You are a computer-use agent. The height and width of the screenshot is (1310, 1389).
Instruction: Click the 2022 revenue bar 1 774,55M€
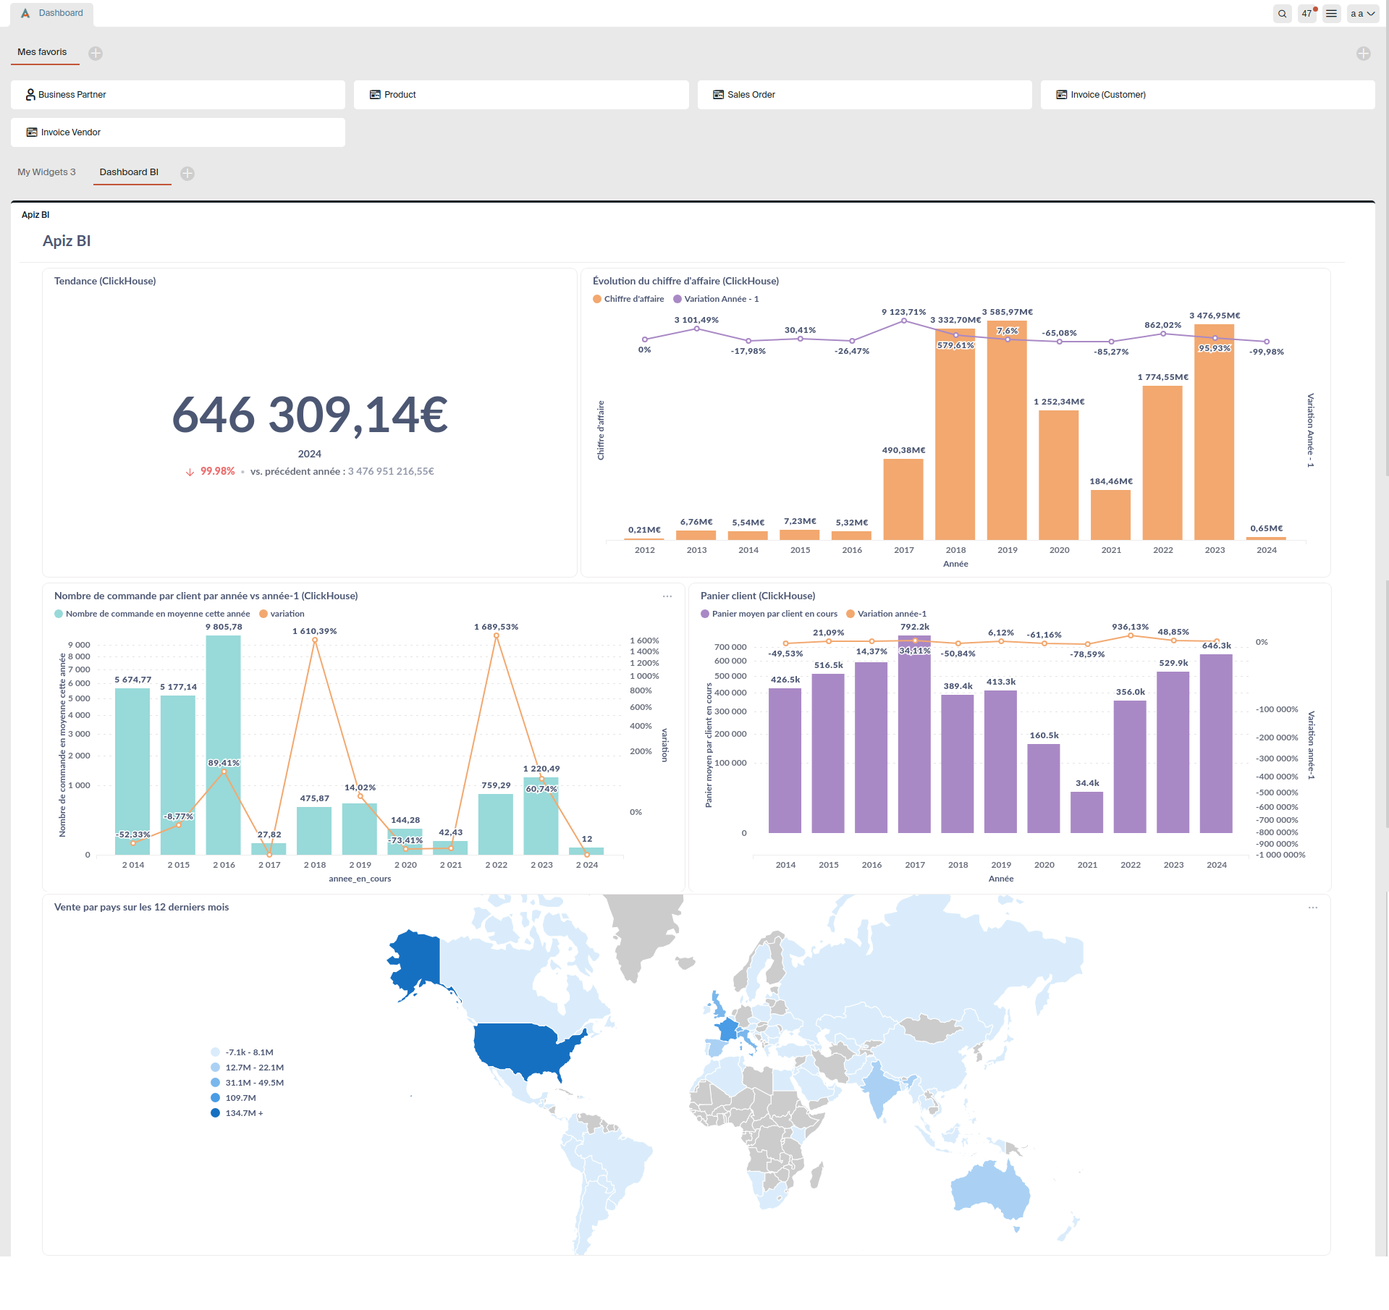coord(1162,462)
